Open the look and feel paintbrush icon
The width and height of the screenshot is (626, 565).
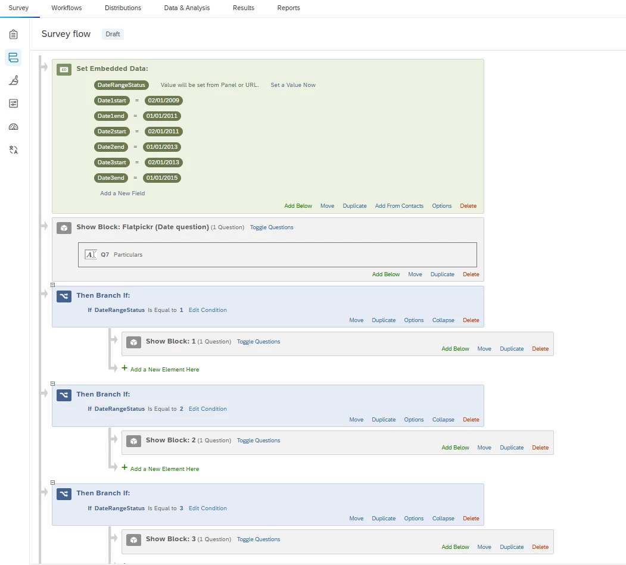pyautogui.click(x=14, y=80)
